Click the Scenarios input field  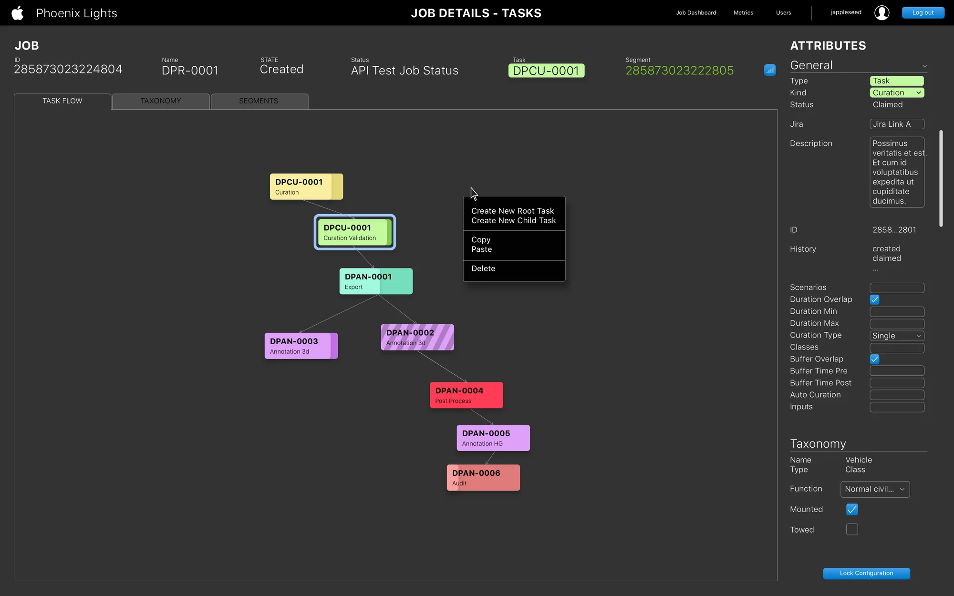[896, 288]
